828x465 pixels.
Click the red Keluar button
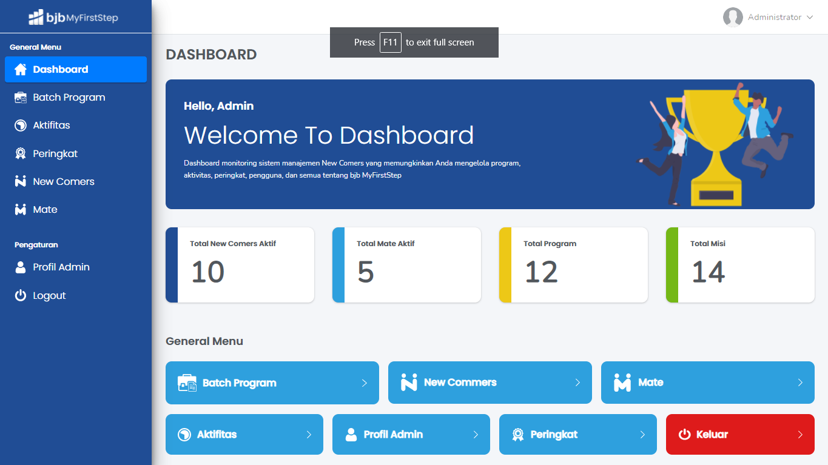[x=740, y=435]
